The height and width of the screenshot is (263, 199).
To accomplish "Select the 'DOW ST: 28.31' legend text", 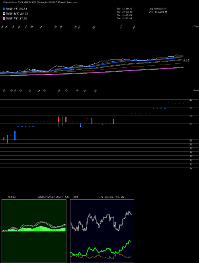I will (16, 9).
